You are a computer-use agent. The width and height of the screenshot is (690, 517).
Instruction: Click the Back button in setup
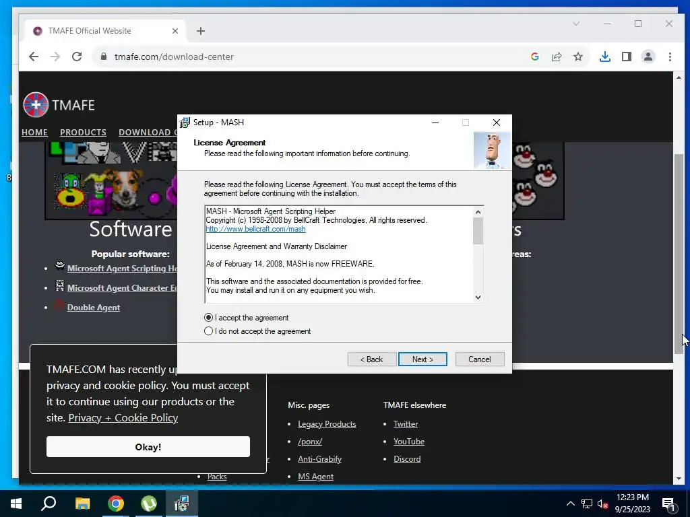372,359
